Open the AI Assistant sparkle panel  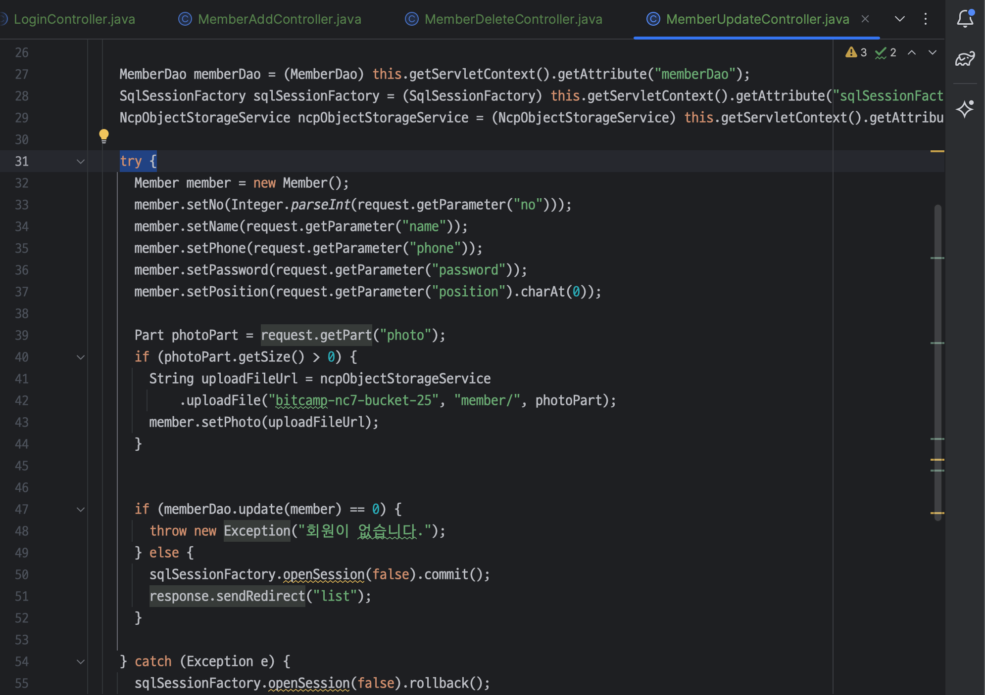pos(965,108)
